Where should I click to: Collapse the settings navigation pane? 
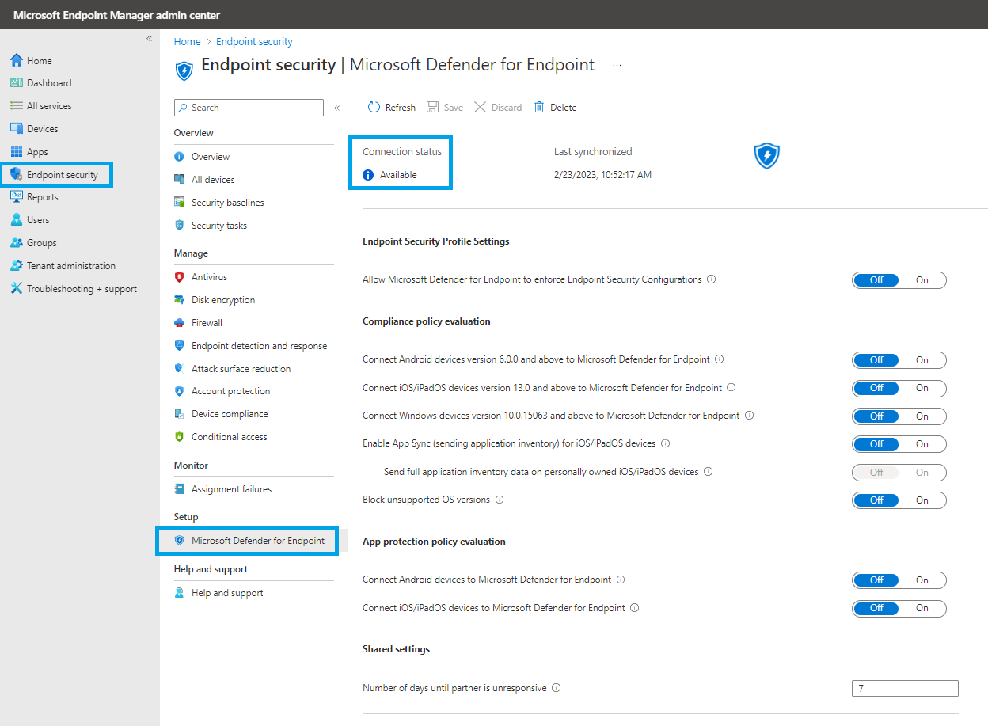tap(336, 107)
